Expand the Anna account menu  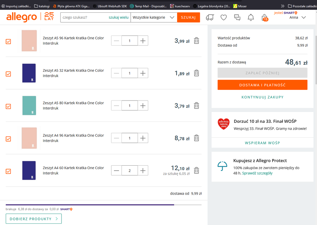click(297, 17)
